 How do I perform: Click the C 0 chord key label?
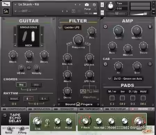pyautogui.click(x=29, y=90)
